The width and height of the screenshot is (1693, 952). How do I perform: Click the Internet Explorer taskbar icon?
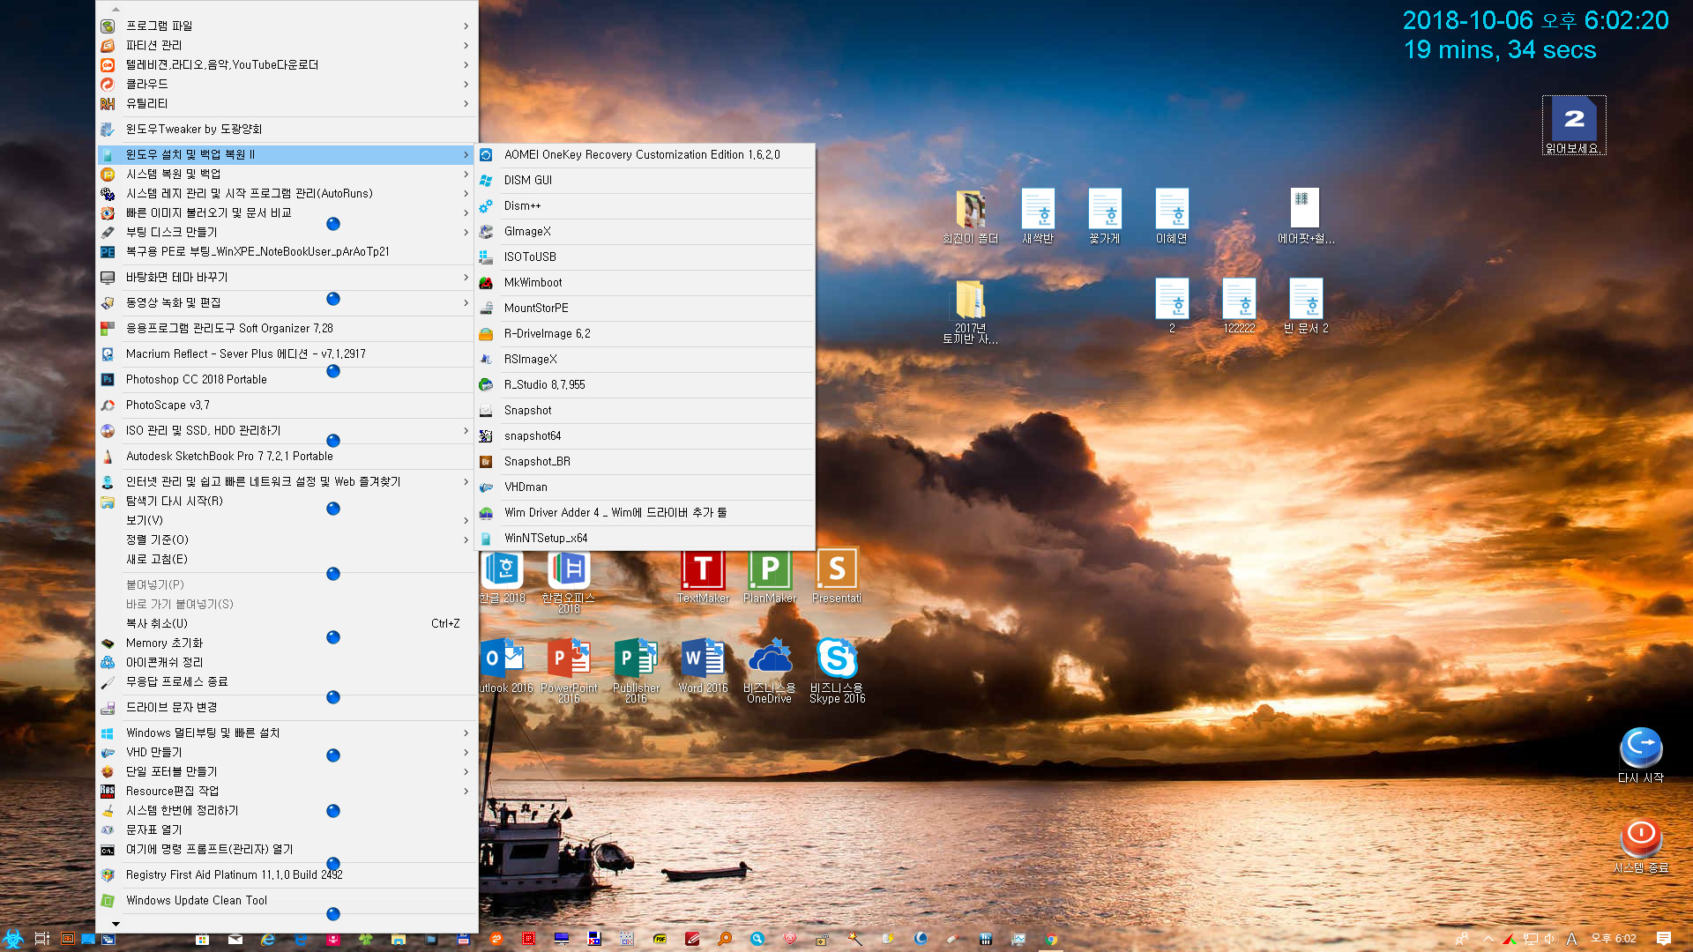268,939
